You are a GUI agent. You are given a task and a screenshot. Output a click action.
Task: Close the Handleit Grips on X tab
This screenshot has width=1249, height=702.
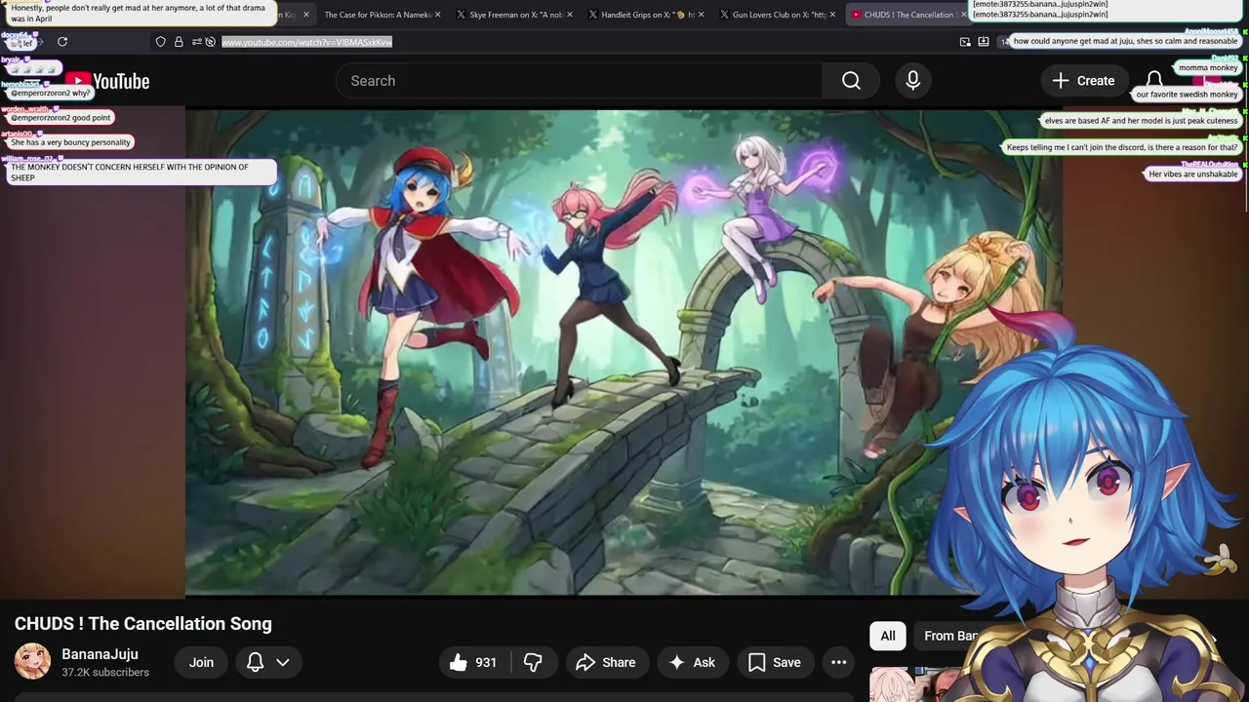coord(702,15)
